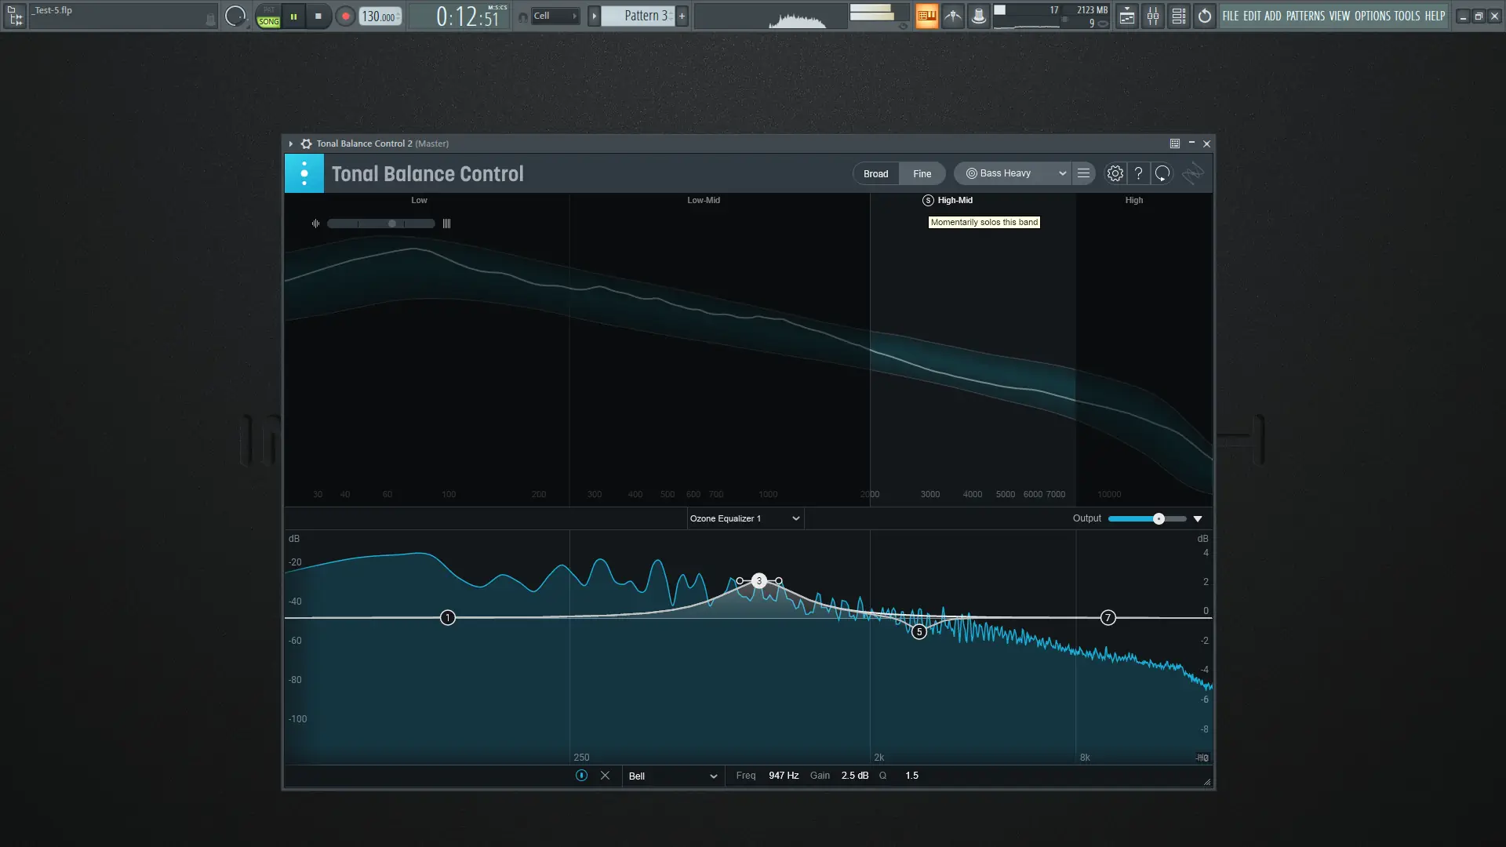Toggle EQ band power button
This screenshot has width=1506, height=847.
[581, 776]
